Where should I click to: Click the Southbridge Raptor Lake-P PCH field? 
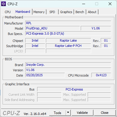(69, 46)
